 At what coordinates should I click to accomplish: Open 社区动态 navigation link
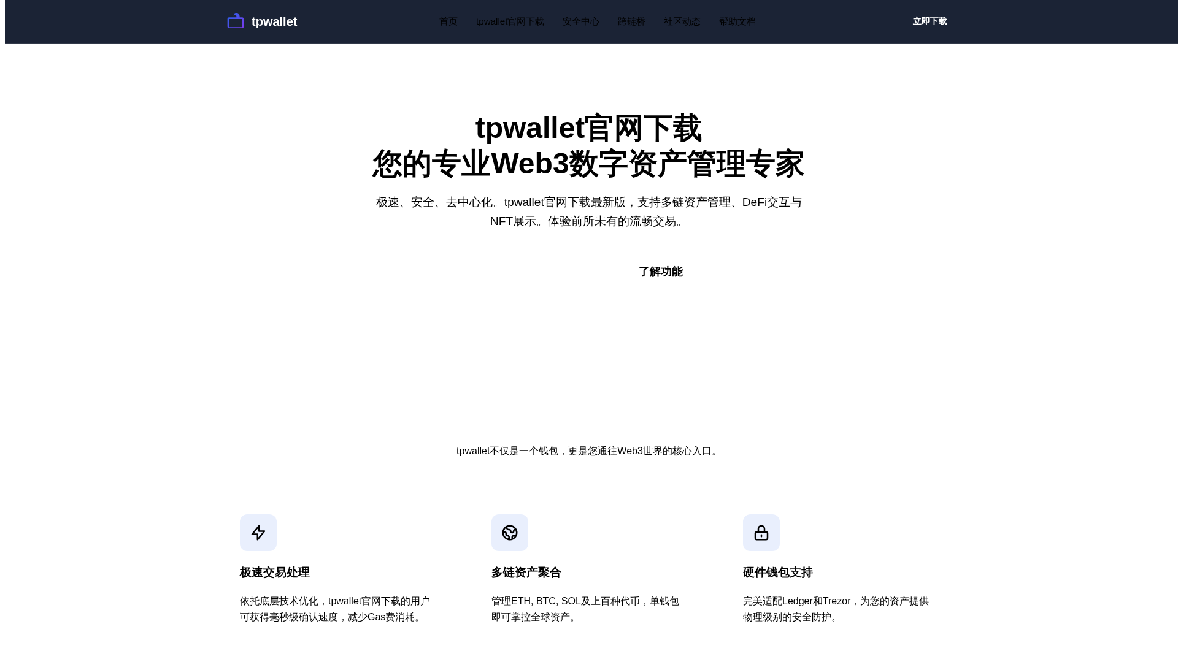[x=682, y=21]
